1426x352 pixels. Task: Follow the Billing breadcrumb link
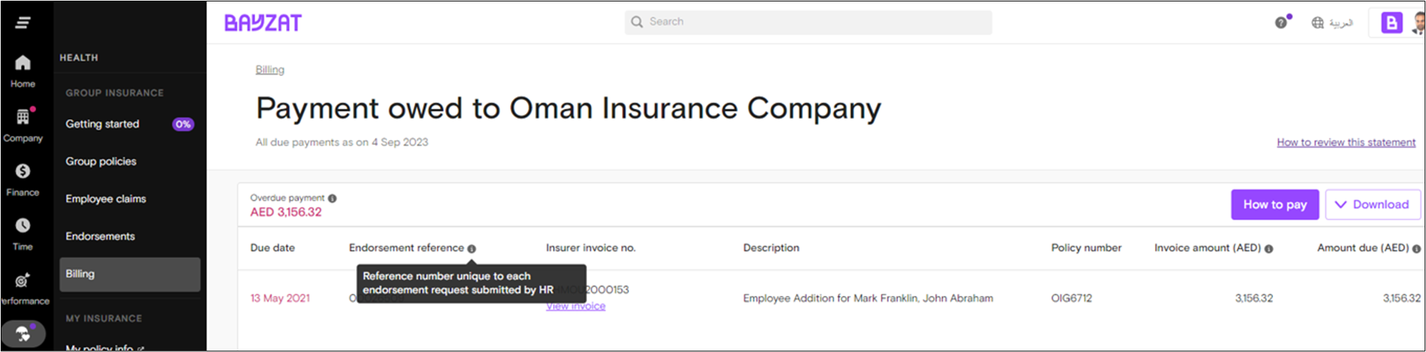[x=270, y=70]
